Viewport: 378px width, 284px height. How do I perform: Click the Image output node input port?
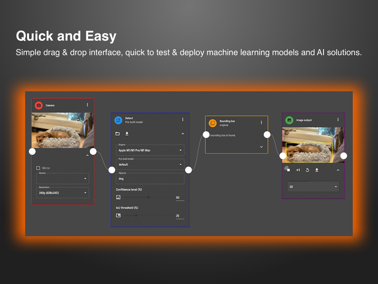[283, 156]
